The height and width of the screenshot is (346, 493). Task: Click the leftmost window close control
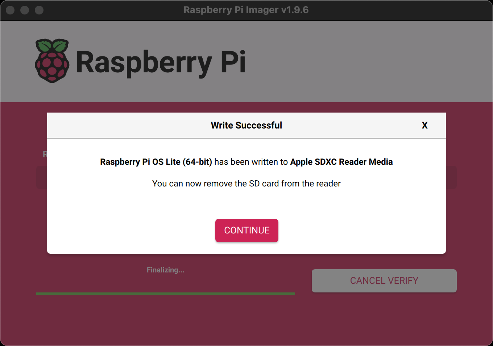coord(10,10)
